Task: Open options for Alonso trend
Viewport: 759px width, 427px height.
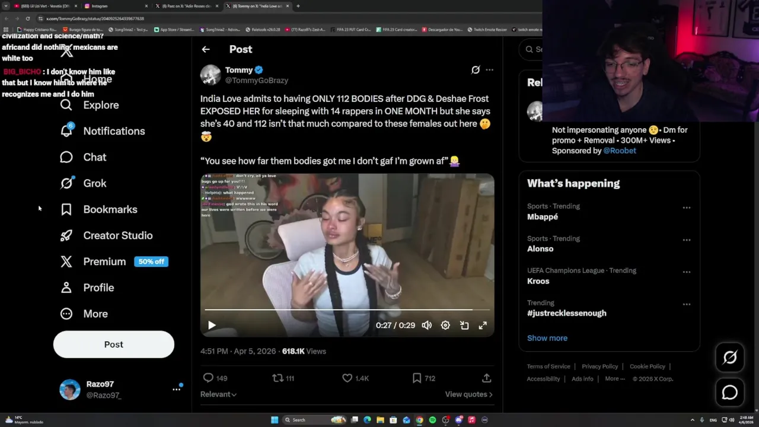Action: pyautogui.click(x=686, y=240)
